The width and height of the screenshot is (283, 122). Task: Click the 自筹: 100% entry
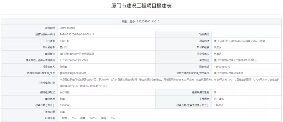coord(89,118)
